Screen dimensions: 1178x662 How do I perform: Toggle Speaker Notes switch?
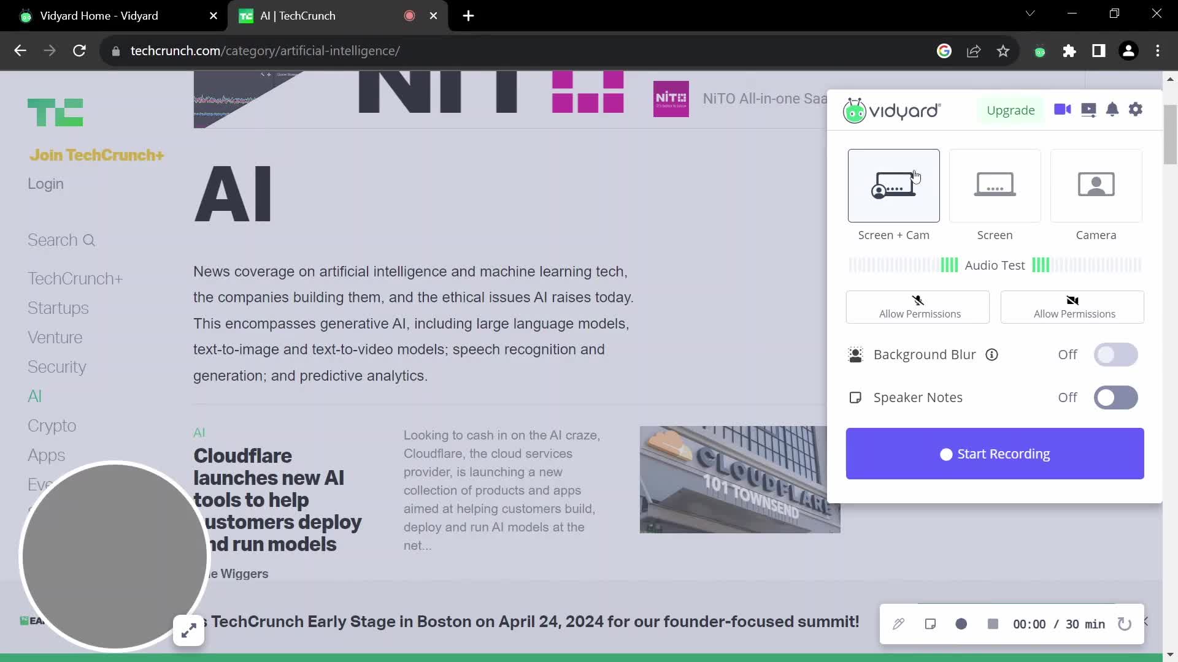(1115, 398)
